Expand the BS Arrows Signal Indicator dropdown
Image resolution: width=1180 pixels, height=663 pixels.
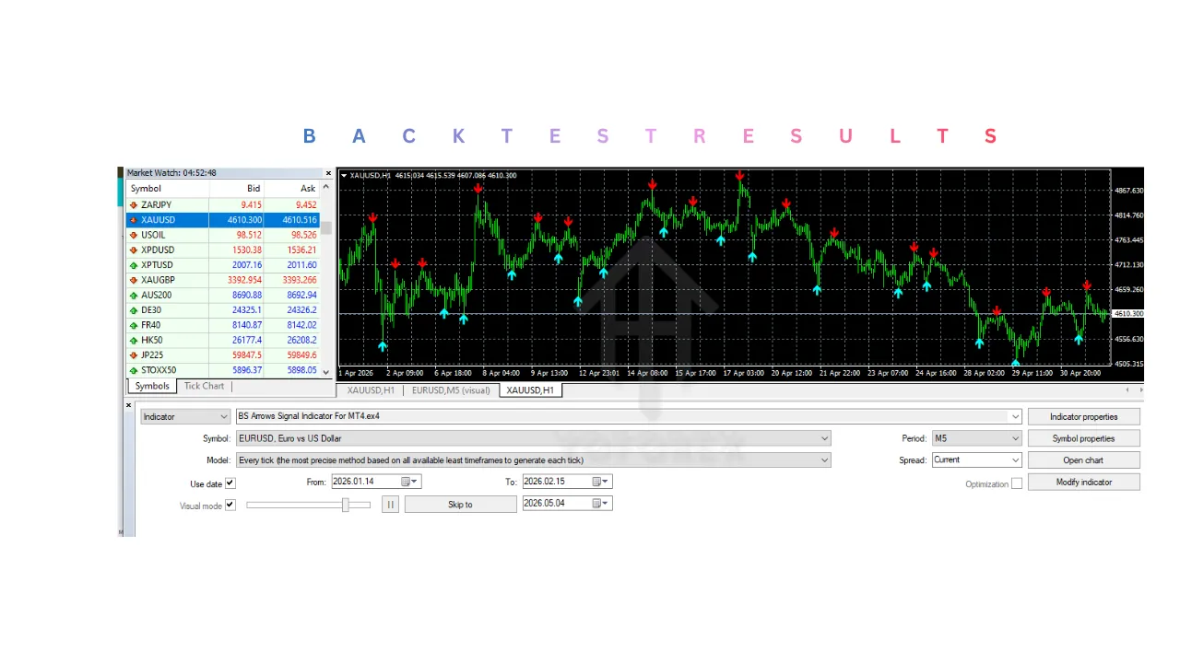tap(1016, 416)
